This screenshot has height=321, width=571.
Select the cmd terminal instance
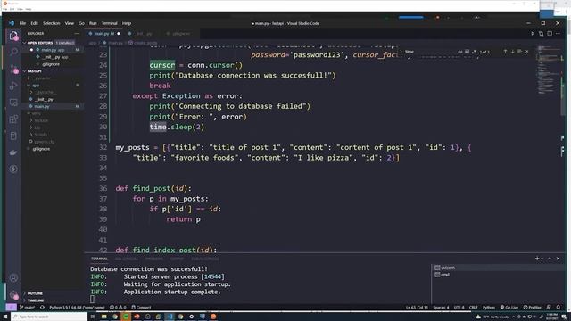coord(498,275)
